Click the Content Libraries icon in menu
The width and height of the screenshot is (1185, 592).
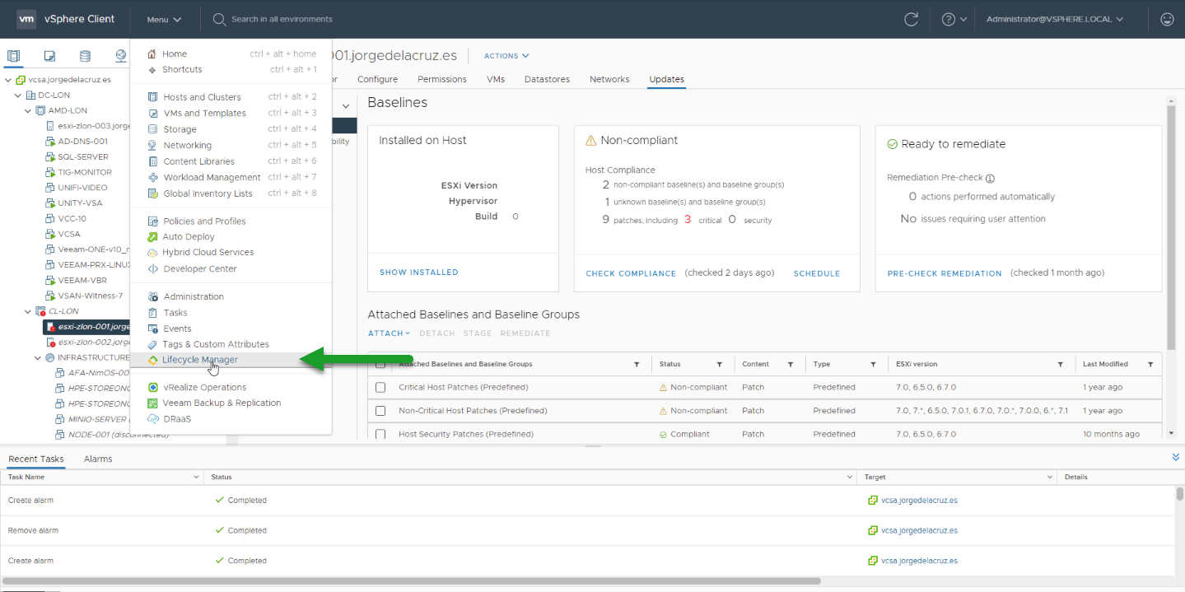coord(153,161)
